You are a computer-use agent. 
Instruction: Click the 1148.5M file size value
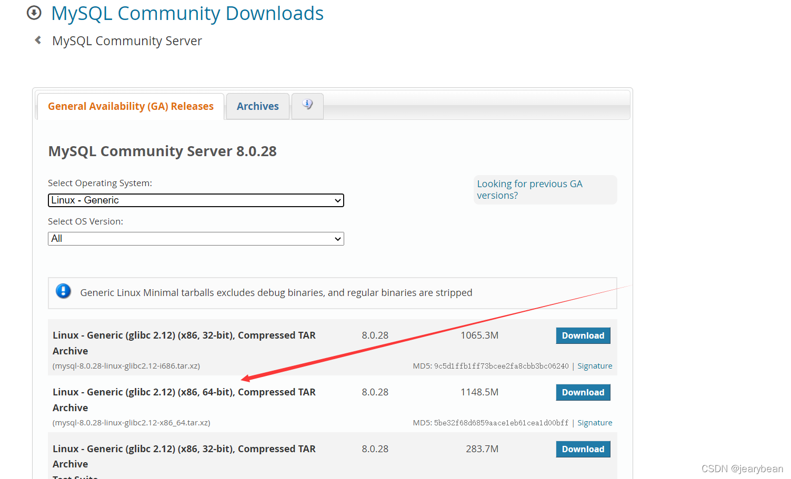tap(479, 392)
